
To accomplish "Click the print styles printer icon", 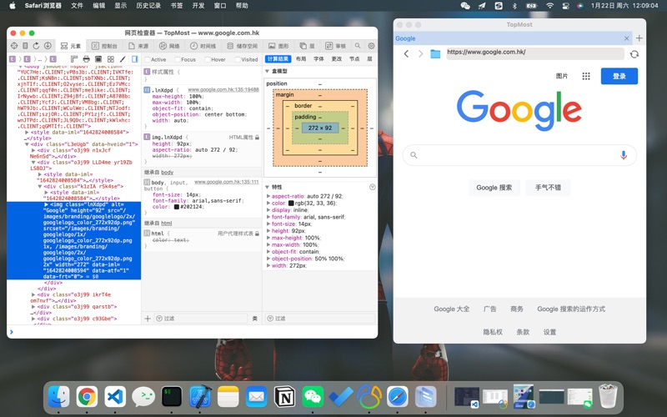I will 86,59.
